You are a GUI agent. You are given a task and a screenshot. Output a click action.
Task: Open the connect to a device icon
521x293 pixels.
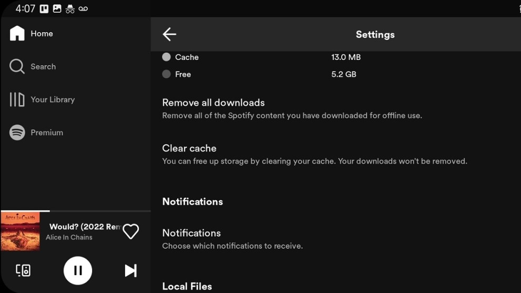(x=23, y=270)
